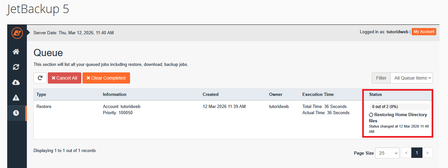Click created date 12 Mar 2026 11:39 AM
Image resolution: width=448 pixels, height=168 pixels.
pos(224,106)
